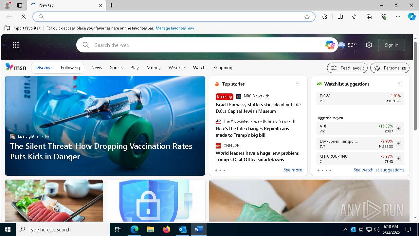This screenshot has width=419, height=236.
Task: Open the News menu item
Action: tap(97, 68)
